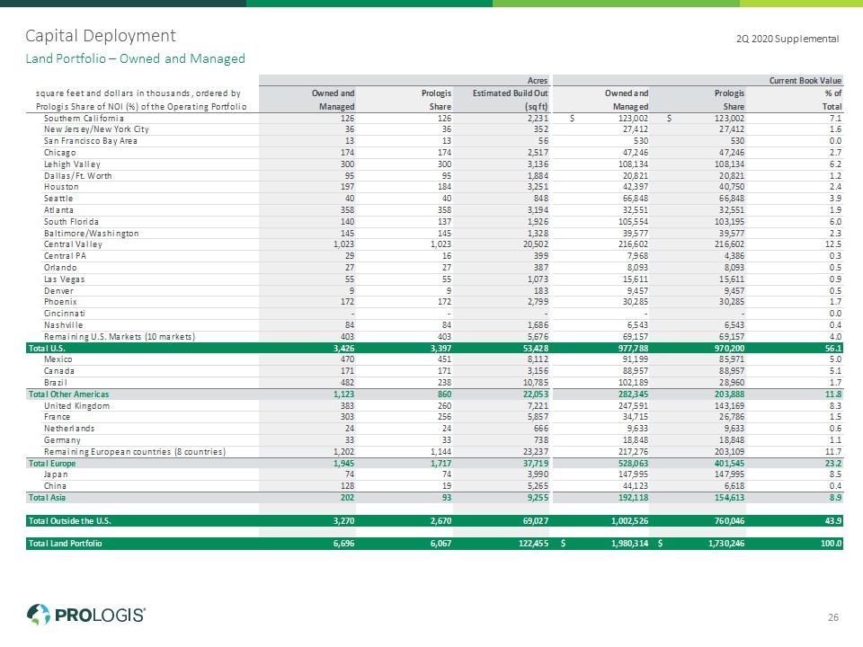Select 'Remaining U.S. Markets (10 markets)' label
This screenshot has width=863, height=647.
(x=120, y=337)
